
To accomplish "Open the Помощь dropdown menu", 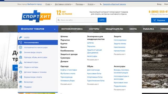I will click(x=80, y=4).
